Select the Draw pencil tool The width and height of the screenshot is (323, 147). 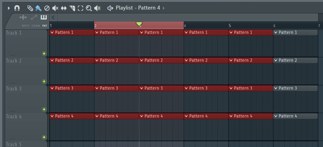[x=30, y=8]
